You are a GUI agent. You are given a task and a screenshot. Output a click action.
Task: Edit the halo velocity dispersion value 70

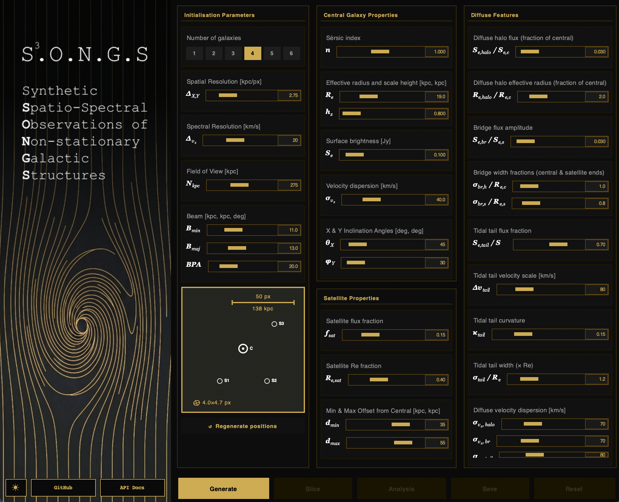597,424
